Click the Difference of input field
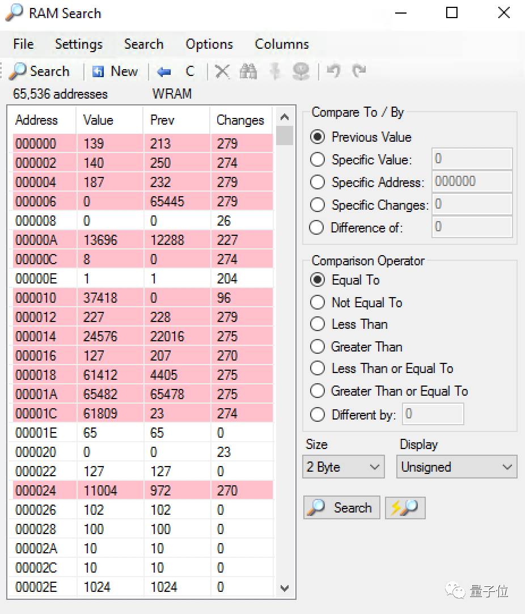The width and height of the screenshot is (525, 614). point(472,227)
